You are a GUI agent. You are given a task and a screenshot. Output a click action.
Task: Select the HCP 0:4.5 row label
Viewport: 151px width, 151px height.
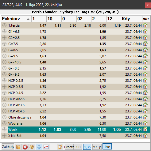point(16,93)
